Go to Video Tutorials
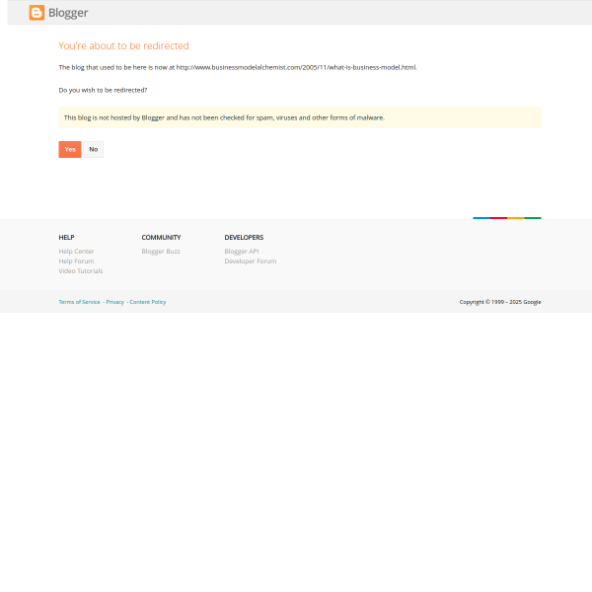This screenshot has height=592, width=592. pos(80,271)
